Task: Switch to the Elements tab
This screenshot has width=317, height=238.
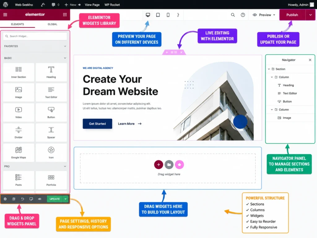Action: click(x=17, y=24)
